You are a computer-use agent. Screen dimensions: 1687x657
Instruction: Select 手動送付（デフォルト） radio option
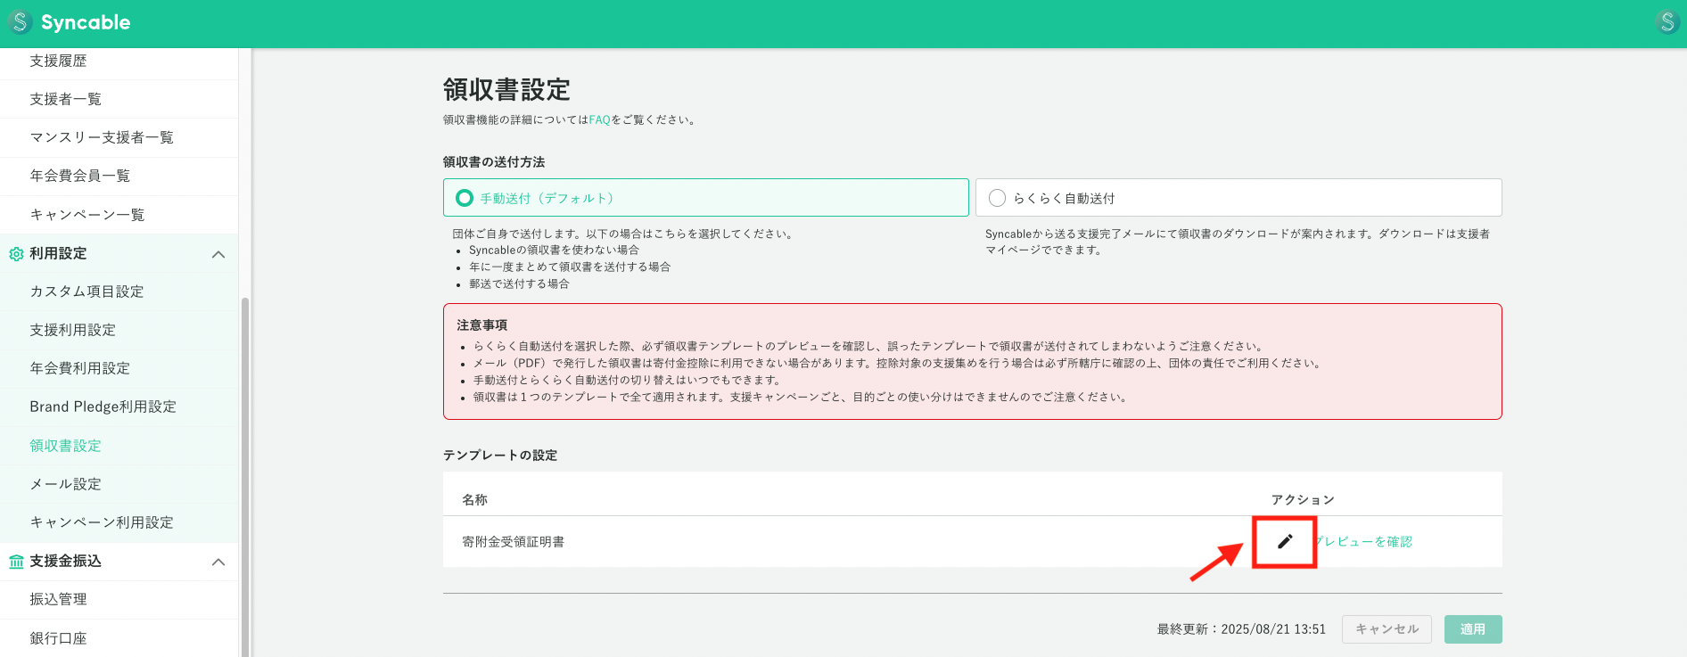coord(465,198)
